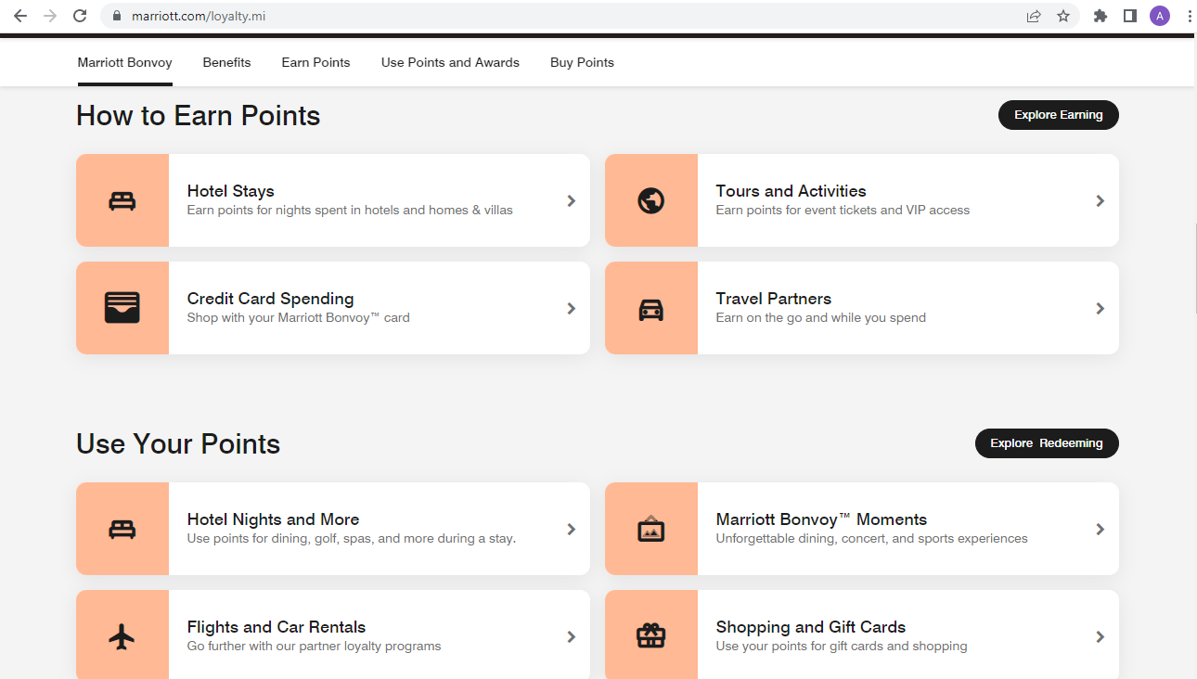The image size is (1197, 679).
Task: Click the Explore Earning button
Action: tap(1058, 115)
